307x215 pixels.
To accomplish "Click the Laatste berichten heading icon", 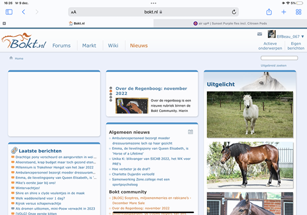I will pyautogui.click(x=14, y=150).
